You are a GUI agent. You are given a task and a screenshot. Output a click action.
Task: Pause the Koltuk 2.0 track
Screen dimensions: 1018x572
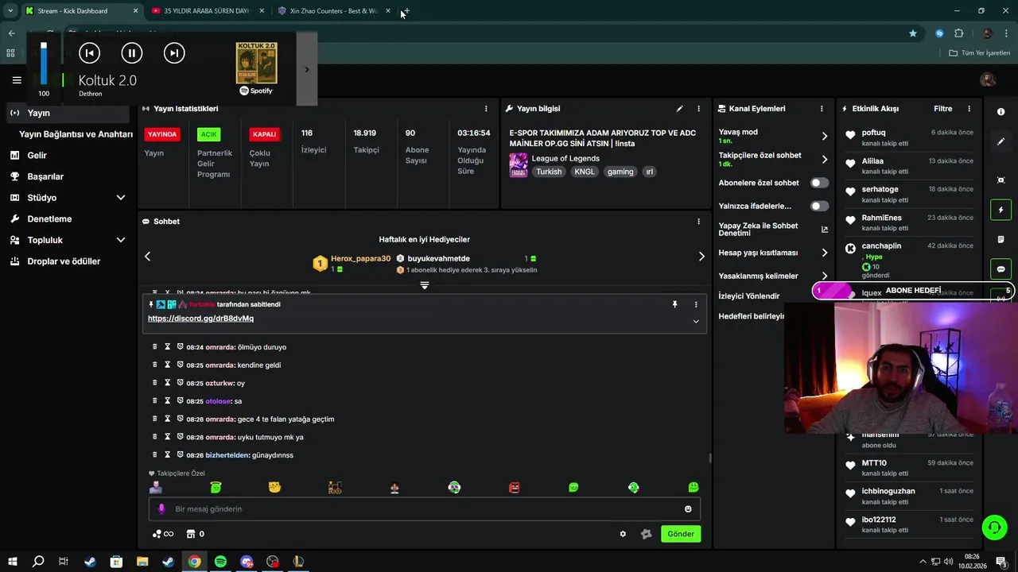click(x=131, y=53)
